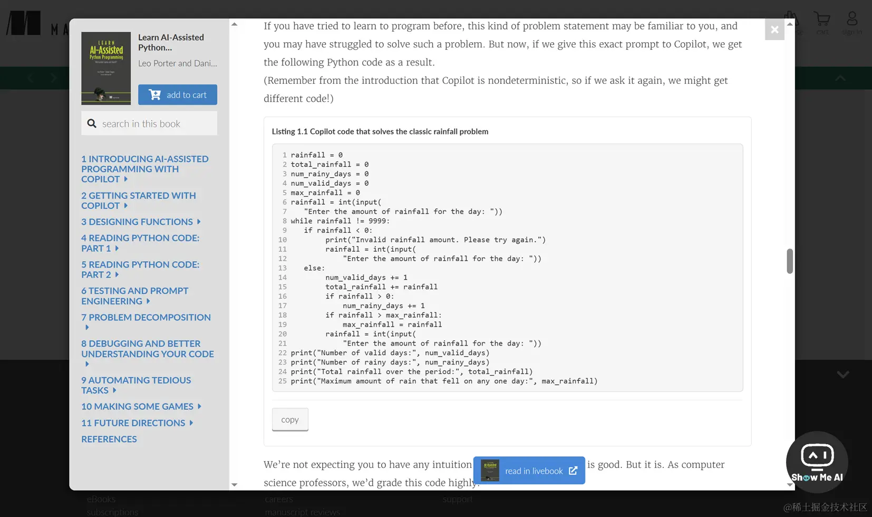
Task: Click the sign in user icon
Action: [852, 20]
